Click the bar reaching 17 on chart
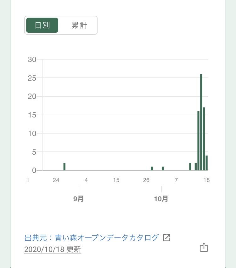 pos(204,139)
